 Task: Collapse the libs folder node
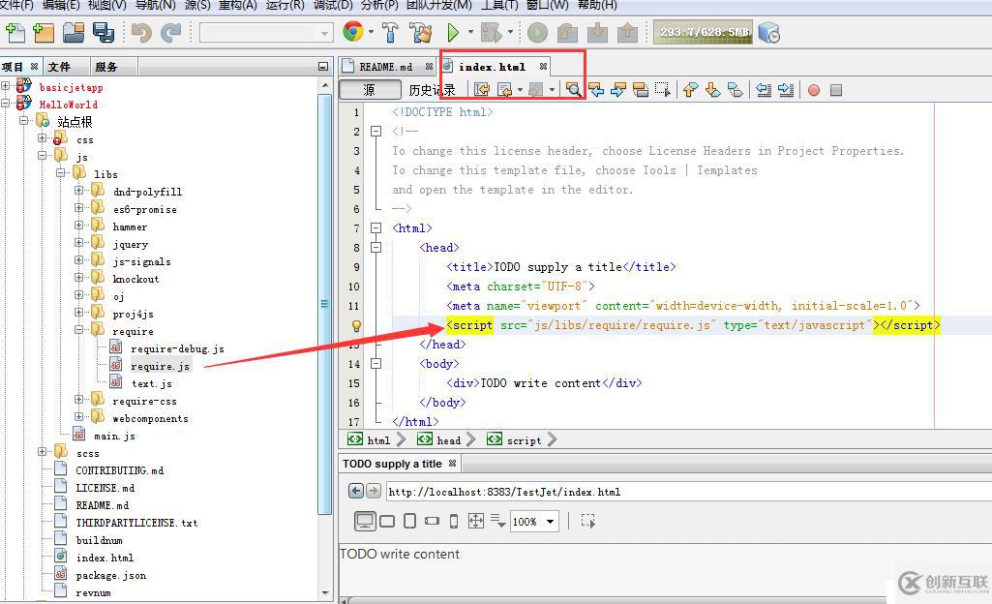pos(60,172)
